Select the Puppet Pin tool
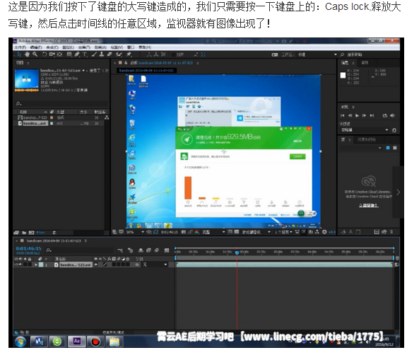 129,54
